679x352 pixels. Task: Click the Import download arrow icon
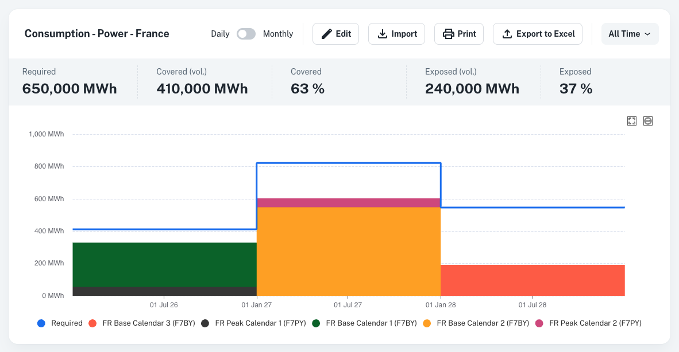coord(382,34)
